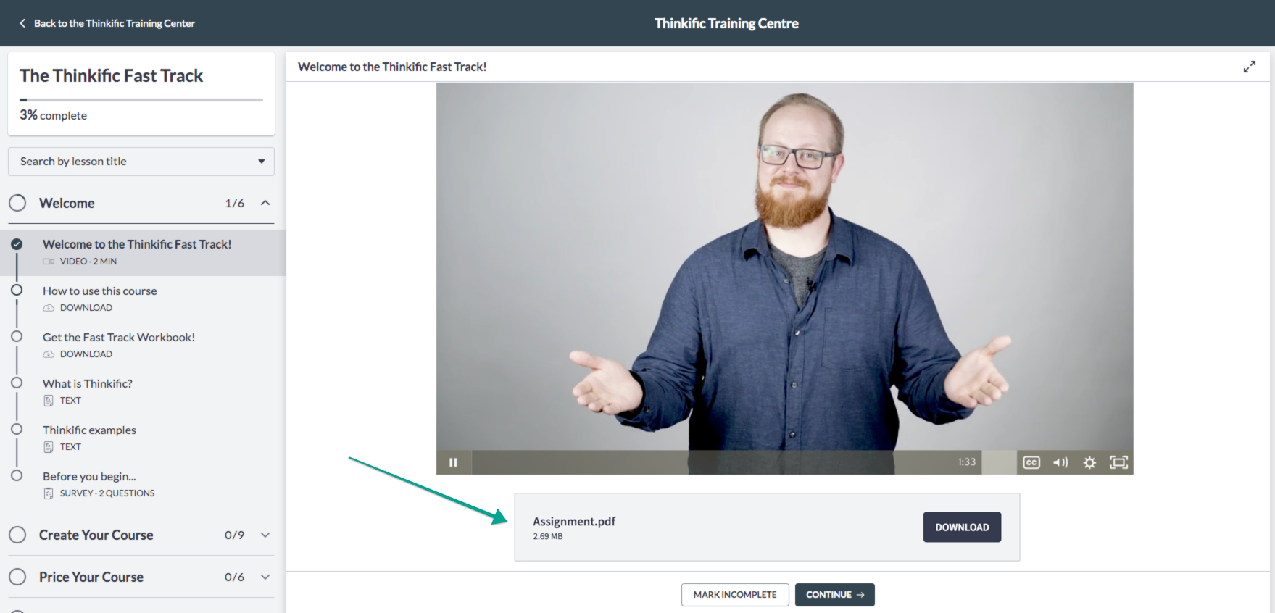The width and height of the screenshot is (1275, 613).
Task: Enter video fullscreen mode
Action: coord(1118,462)
